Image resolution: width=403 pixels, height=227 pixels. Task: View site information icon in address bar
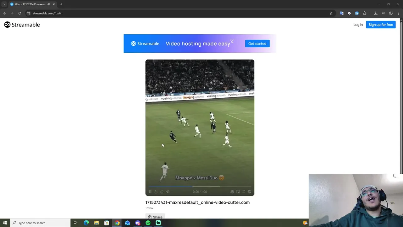coord(29,13)
